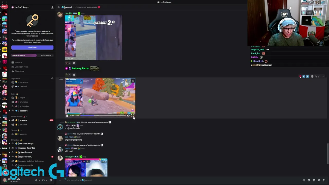The image size is (329, 185).
Task: Click the plus attach button by message box
Action: (60, 180)
